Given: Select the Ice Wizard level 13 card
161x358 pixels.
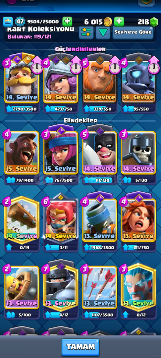Looking at the screenshot, I should [x=139, y=287].
